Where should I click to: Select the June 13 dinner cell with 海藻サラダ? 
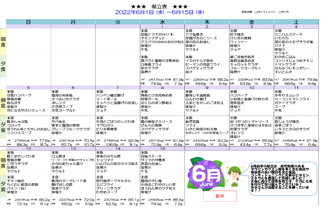(73, 185)
